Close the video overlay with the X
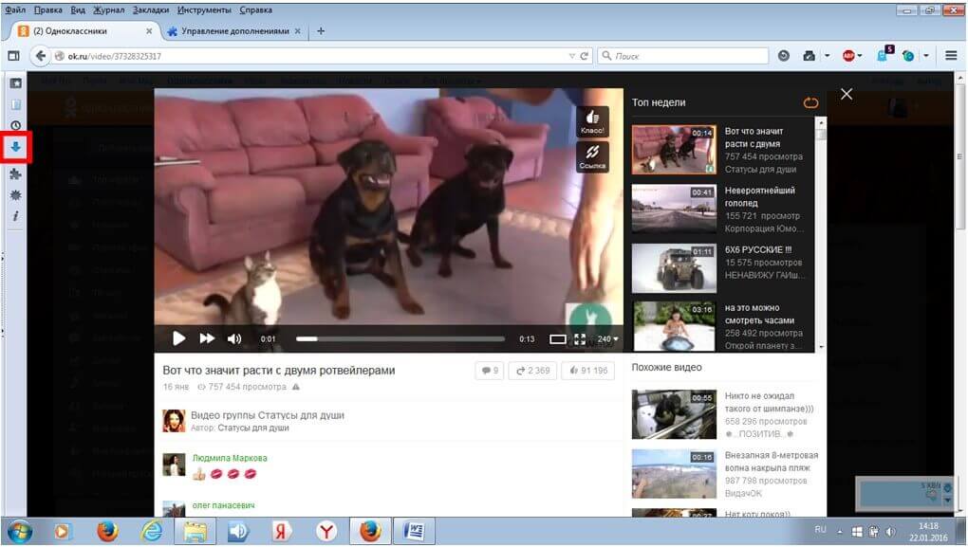 coord(847,94)
